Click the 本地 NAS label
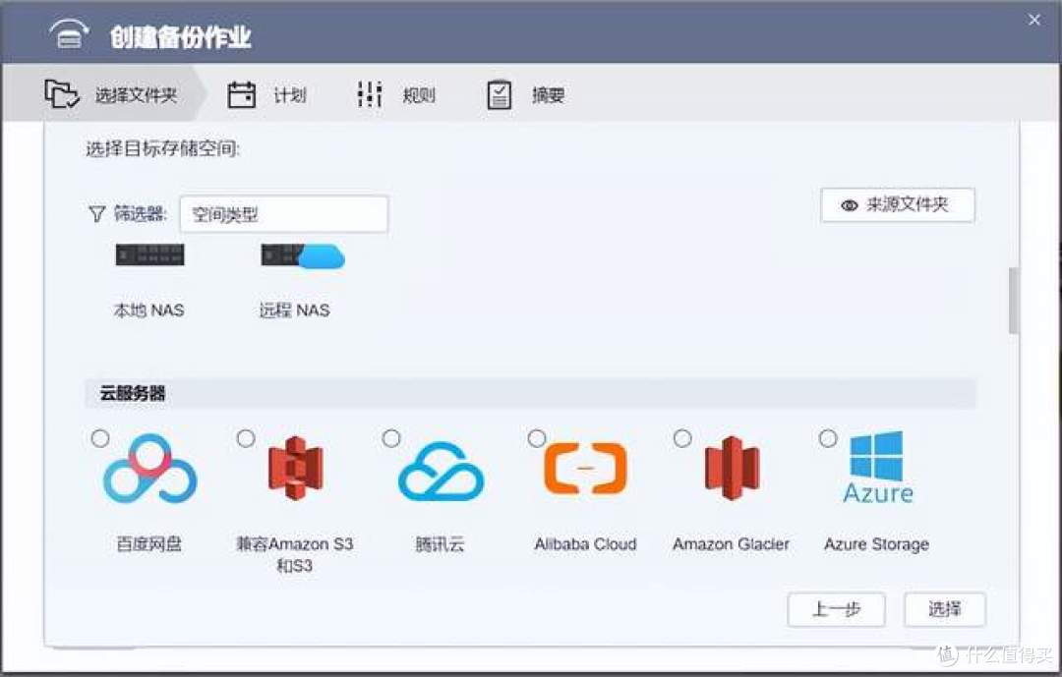The height and width of the screenshot is (677, 1062). [149, 310]
